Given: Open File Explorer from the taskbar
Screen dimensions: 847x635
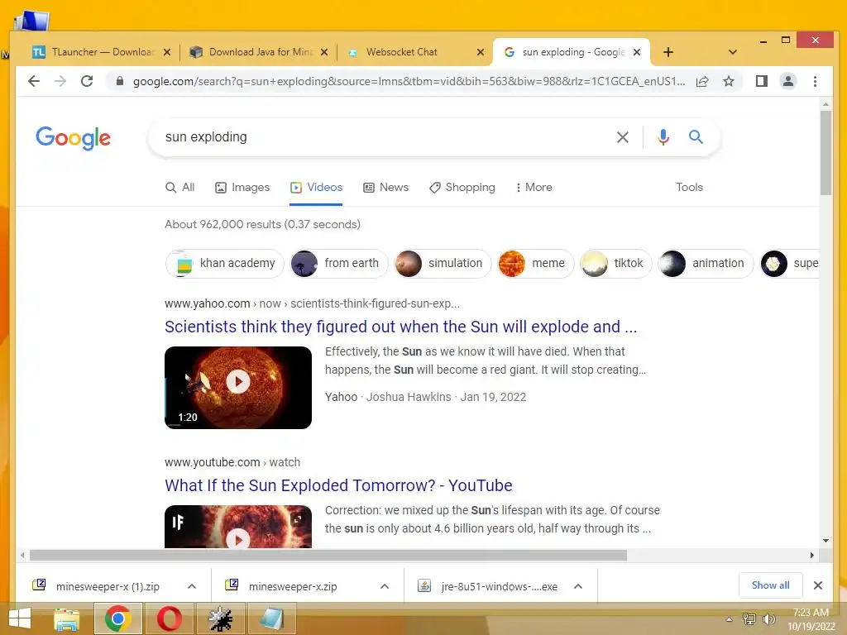Looking at the screenshot, I should [x=66, y=618].
